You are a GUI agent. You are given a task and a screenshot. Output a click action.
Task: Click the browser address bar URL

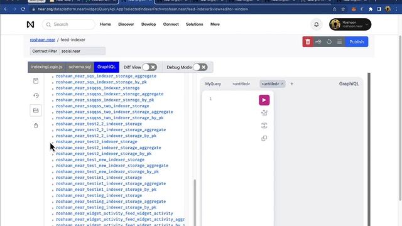click(x=143, y=9)
